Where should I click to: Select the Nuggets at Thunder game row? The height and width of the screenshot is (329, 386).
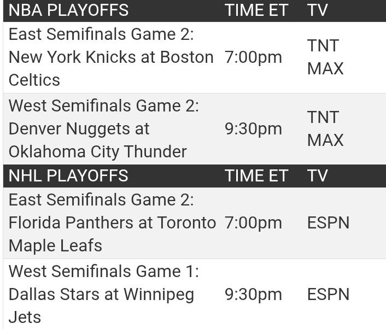pyautogui.click(x=195, y=129)
